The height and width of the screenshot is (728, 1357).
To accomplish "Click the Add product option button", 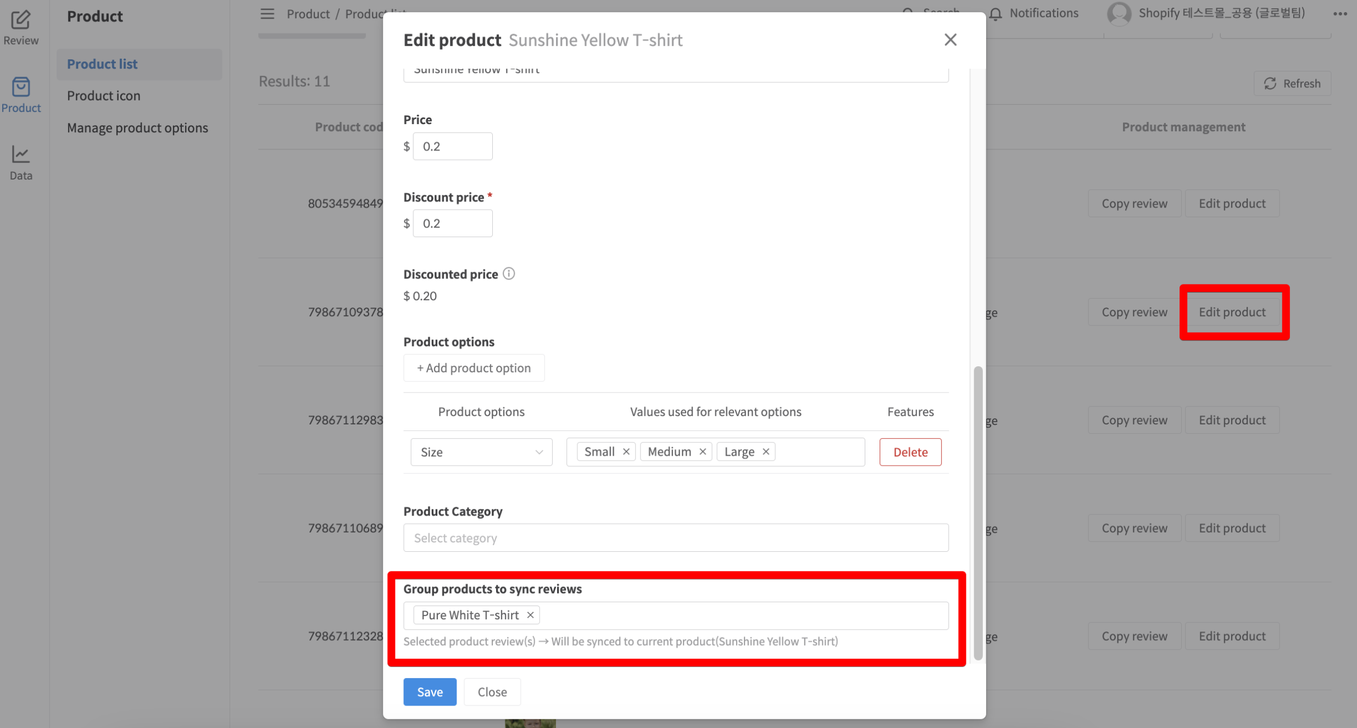I will 474,368.
